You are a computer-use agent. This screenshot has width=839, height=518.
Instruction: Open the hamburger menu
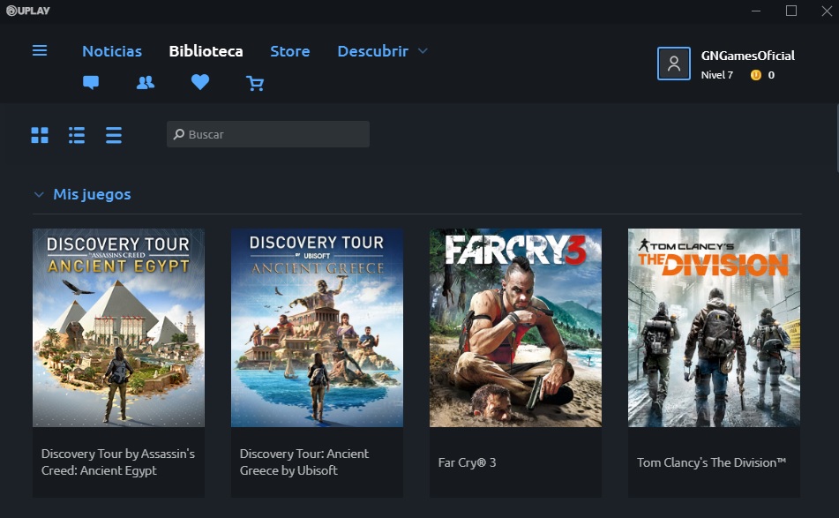40,51
